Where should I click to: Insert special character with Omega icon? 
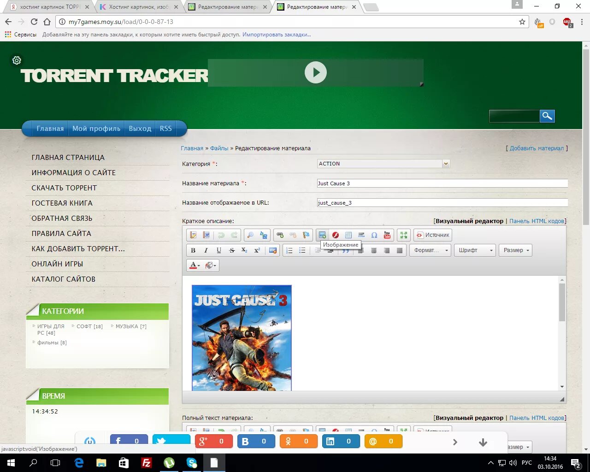[374, 235]
